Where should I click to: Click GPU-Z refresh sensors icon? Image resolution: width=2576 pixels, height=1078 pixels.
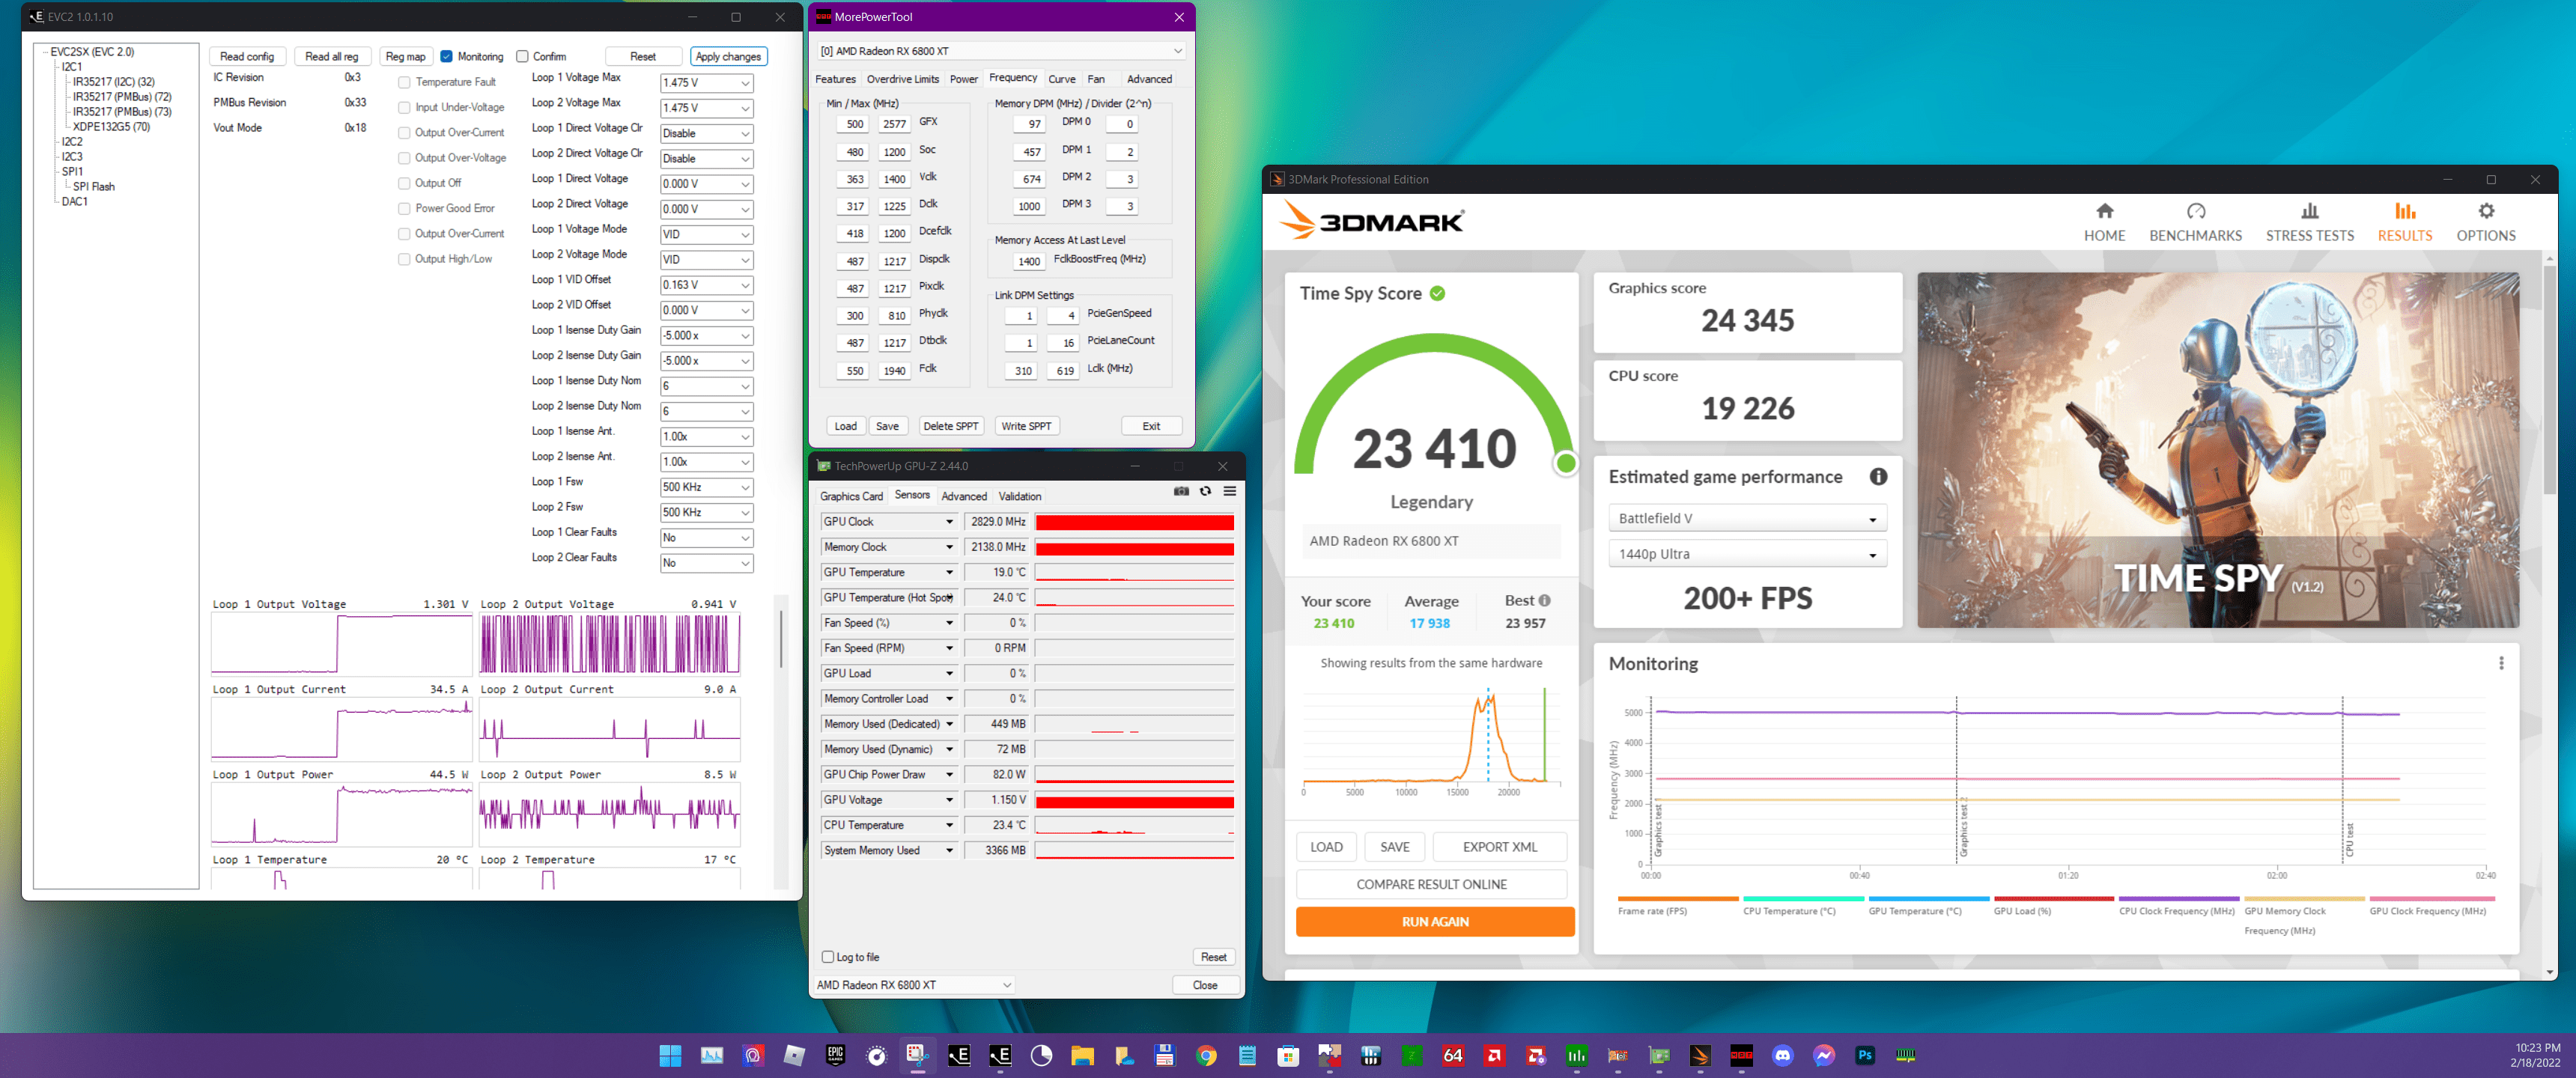[1205, 491]
